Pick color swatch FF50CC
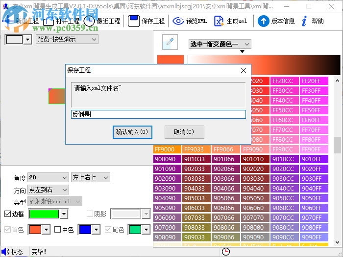This screenshot has width=343, height=257. tap(285, 110)
